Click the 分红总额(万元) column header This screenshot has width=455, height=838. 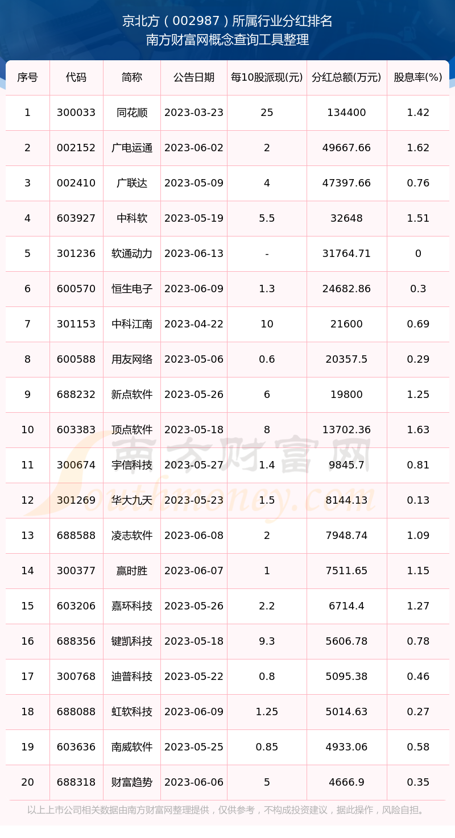[346, 77]
